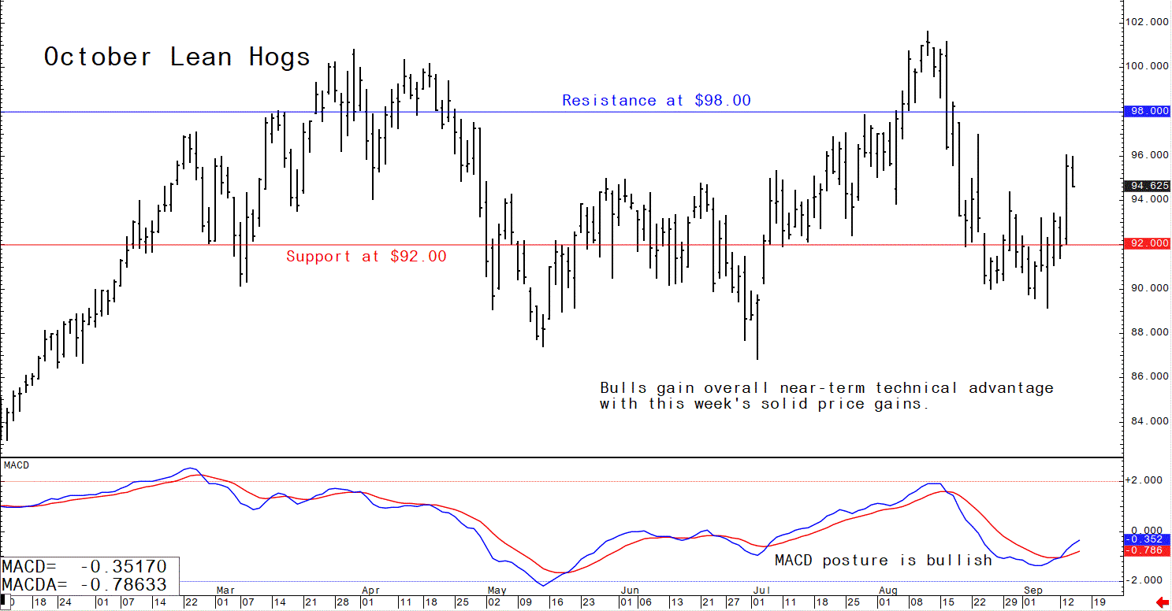Click the blue -0.352 MACD value tag

point(1147,539)
